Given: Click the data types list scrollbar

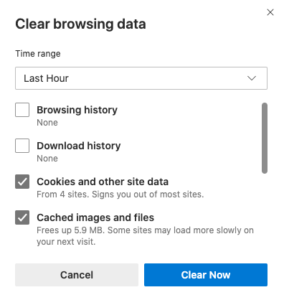Looking at the screenshot, I should pyautogui.click(x=265, y=138).
